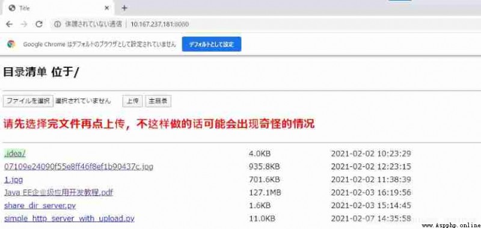
Task: Open a new tab with plus button
Action: tap(124, 8)
